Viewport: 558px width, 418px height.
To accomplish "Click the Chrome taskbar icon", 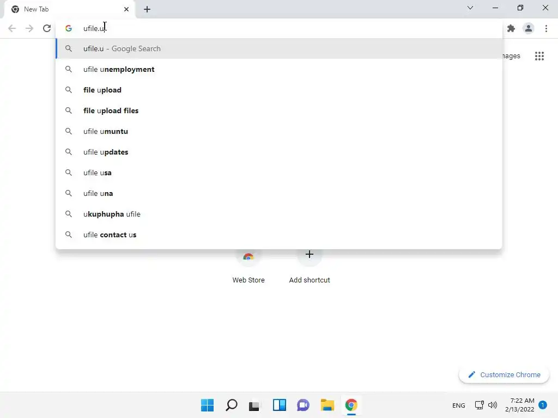I will point(351,405).
